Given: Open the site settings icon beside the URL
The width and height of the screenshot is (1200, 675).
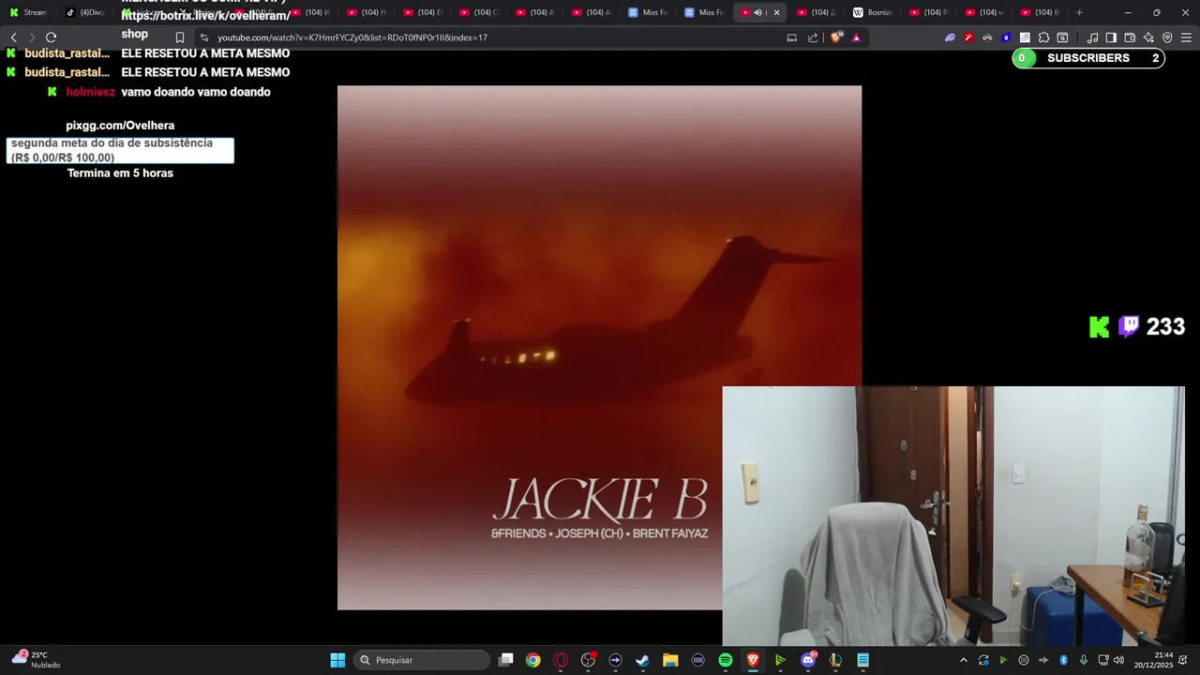Looking at the screenshot, I should (x=204, y=37).
